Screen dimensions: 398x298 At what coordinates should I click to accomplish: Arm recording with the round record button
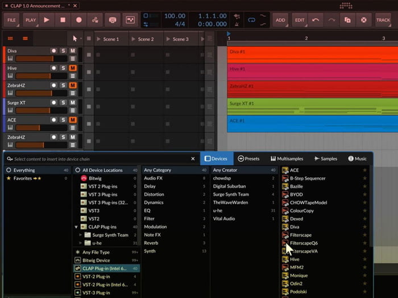coord(78,20)
